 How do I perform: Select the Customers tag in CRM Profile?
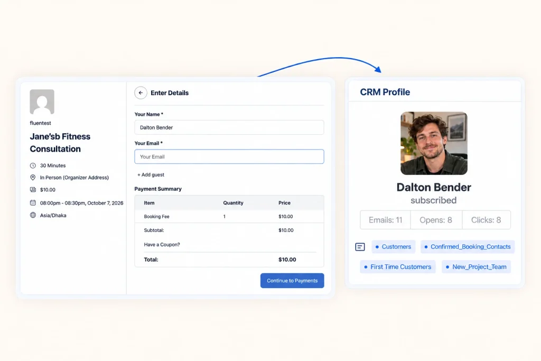[393, 247]
